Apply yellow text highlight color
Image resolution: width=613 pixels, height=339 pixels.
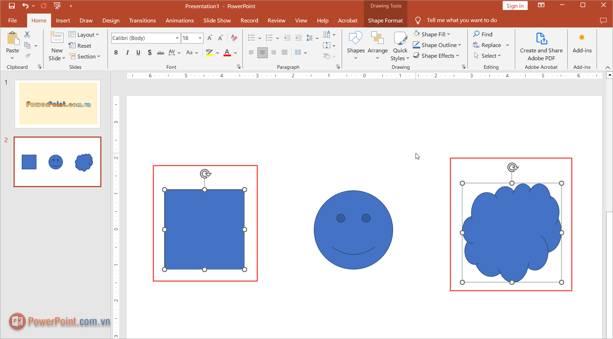click(x=209, y=53)
